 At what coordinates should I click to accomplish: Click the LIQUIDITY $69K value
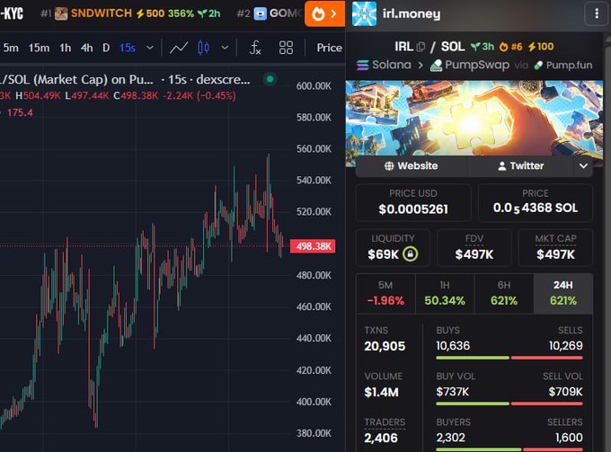pos(383,254)
